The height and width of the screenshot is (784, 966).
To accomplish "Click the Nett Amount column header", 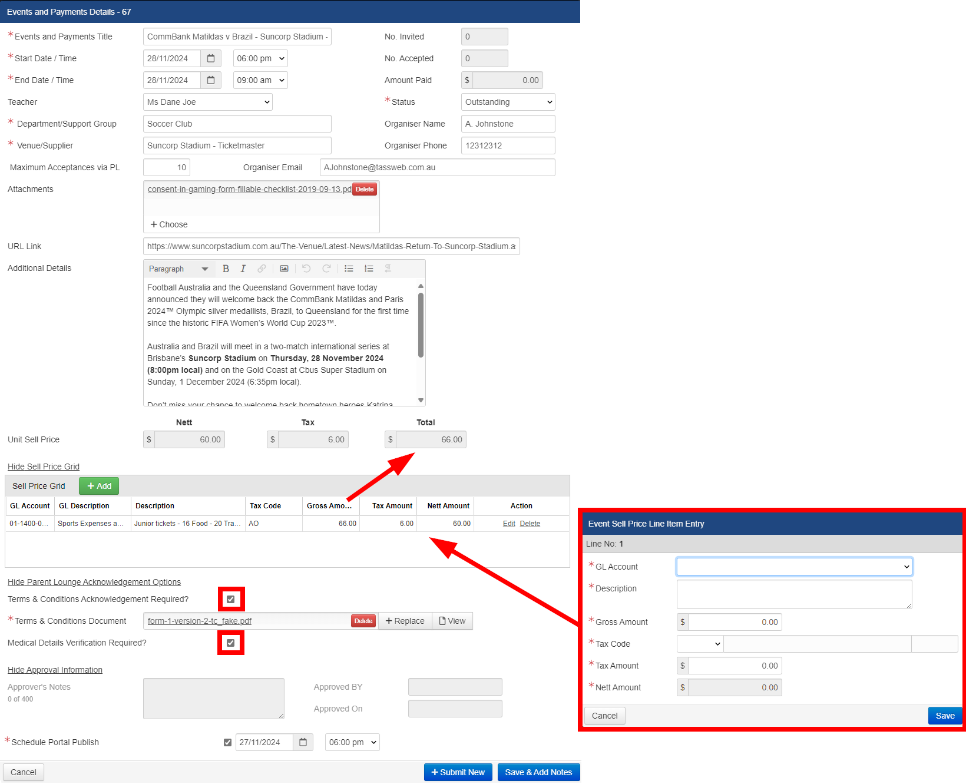I will point(445,506).
